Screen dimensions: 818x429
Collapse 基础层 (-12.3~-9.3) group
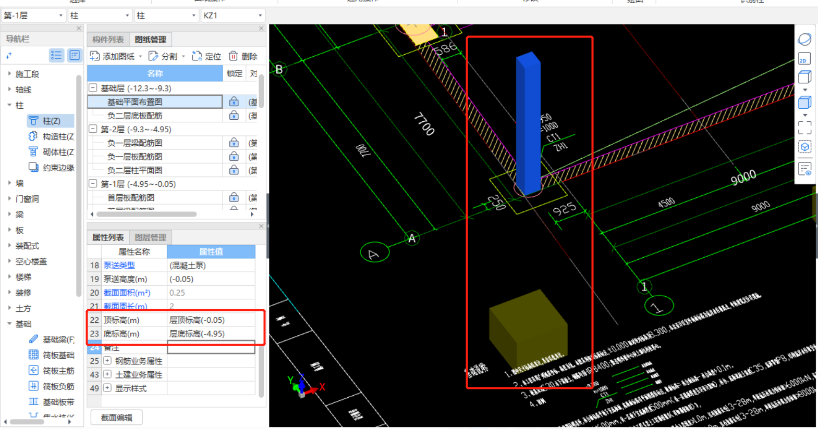93,88
